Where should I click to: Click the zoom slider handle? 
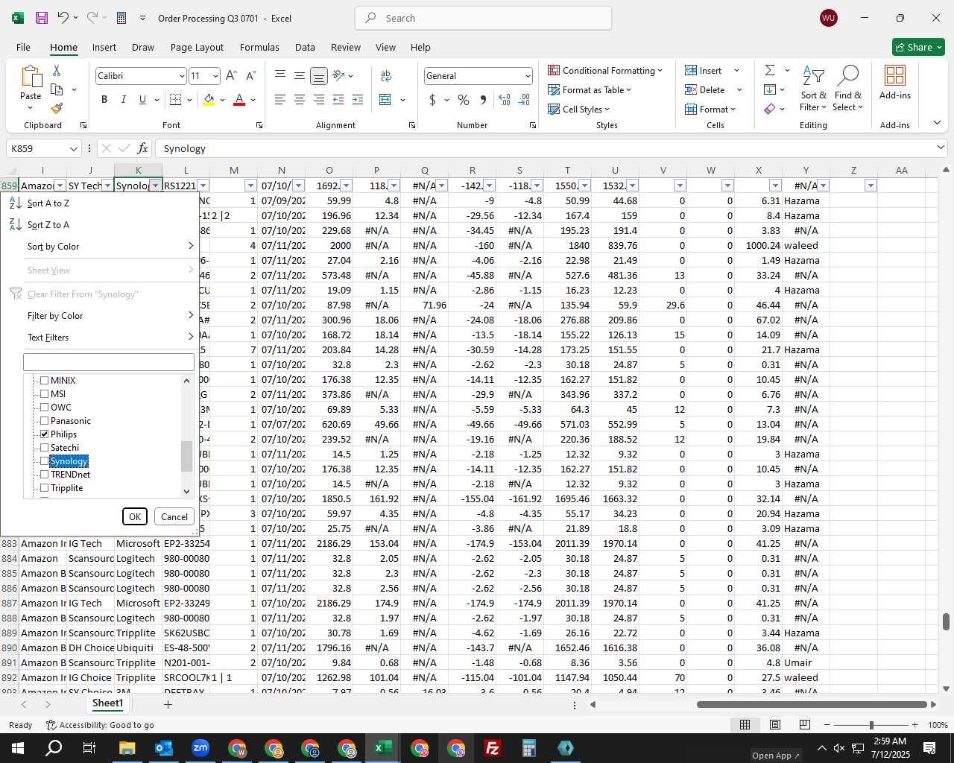[871, 725]
